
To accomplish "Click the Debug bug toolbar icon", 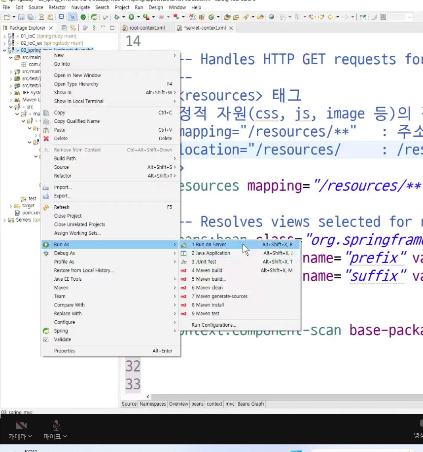I will coord(117,17).
